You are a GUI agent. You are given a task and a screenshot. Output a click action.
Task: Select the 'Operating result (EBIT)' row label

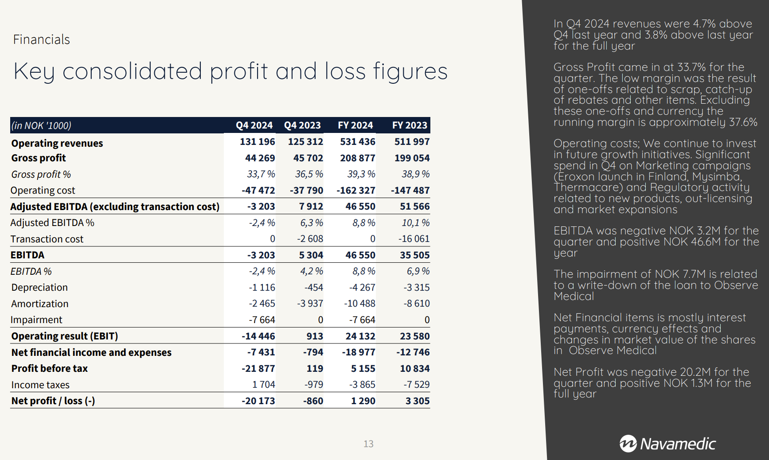(65, 336)
